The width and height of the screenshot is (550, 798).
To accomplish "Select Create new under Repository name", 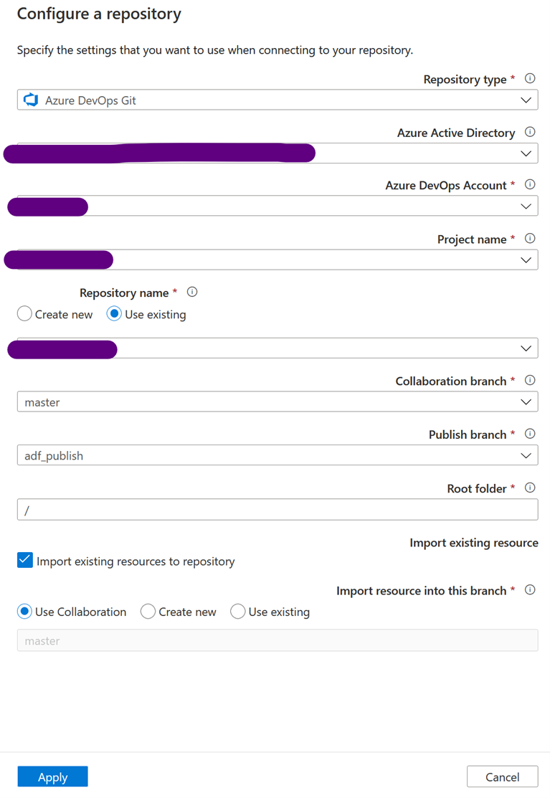I will pos(24,313).
